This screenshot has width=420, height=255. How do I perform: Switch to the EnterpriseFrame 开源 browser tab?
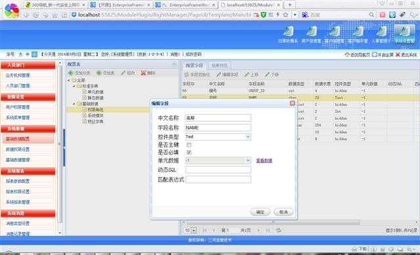coord(120,5)
